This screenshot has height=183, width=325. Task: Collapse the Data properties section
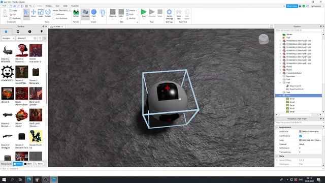pyautogui.click(x=277, y=156)
